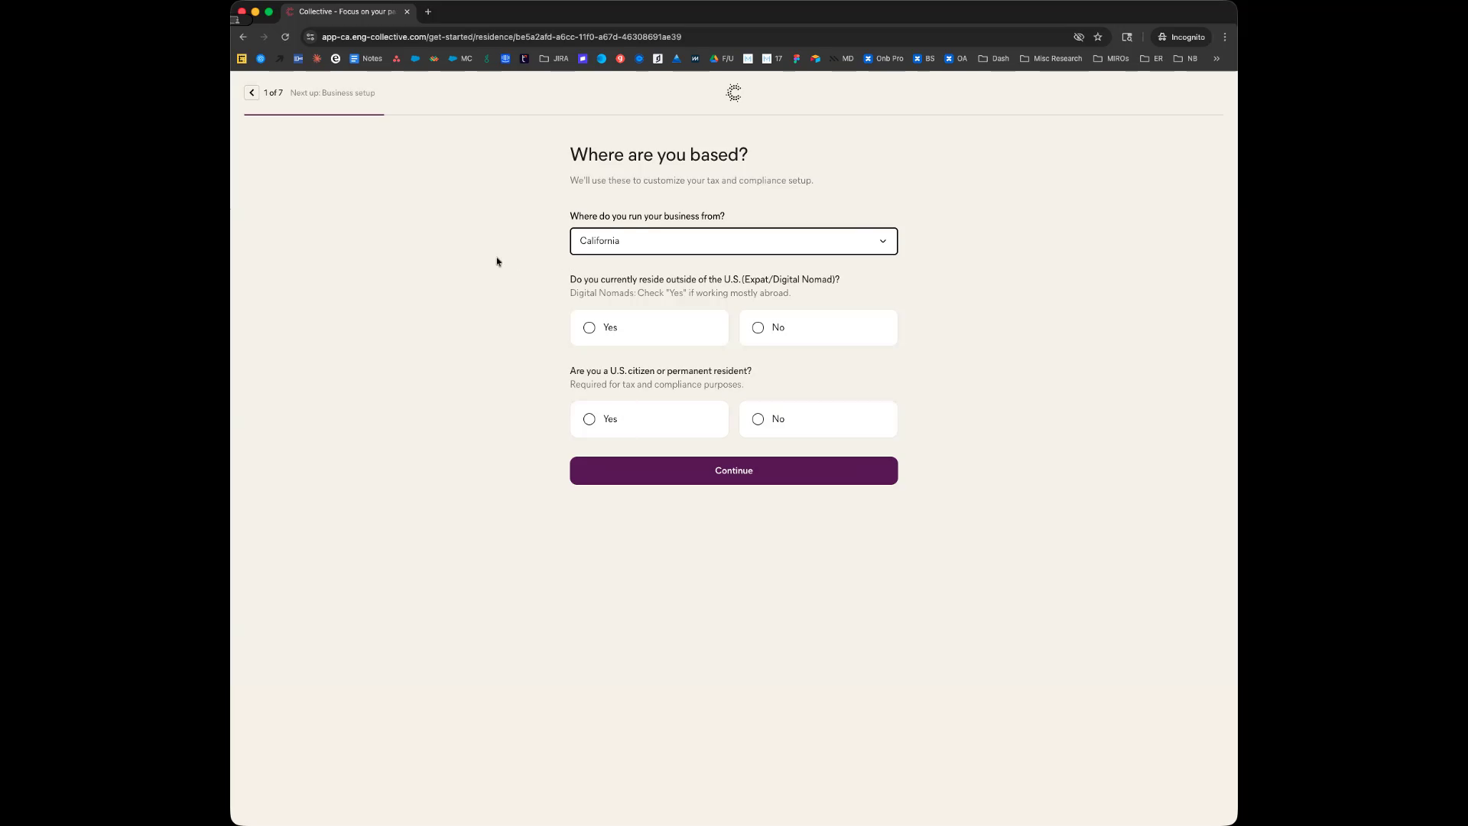
Task: Click the site information icon in address bar
Action: (310, 37)
